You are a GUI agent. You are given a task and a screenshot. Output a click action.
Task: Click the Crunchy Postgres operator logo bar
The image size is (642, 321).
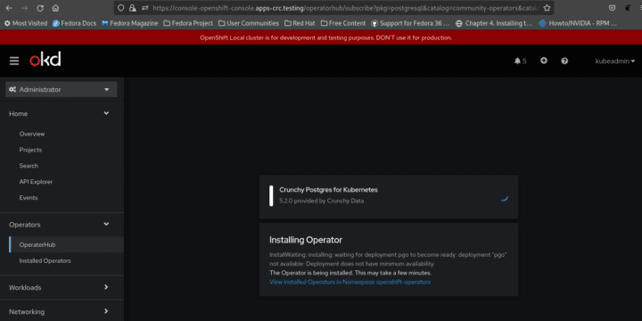[271, 195]
